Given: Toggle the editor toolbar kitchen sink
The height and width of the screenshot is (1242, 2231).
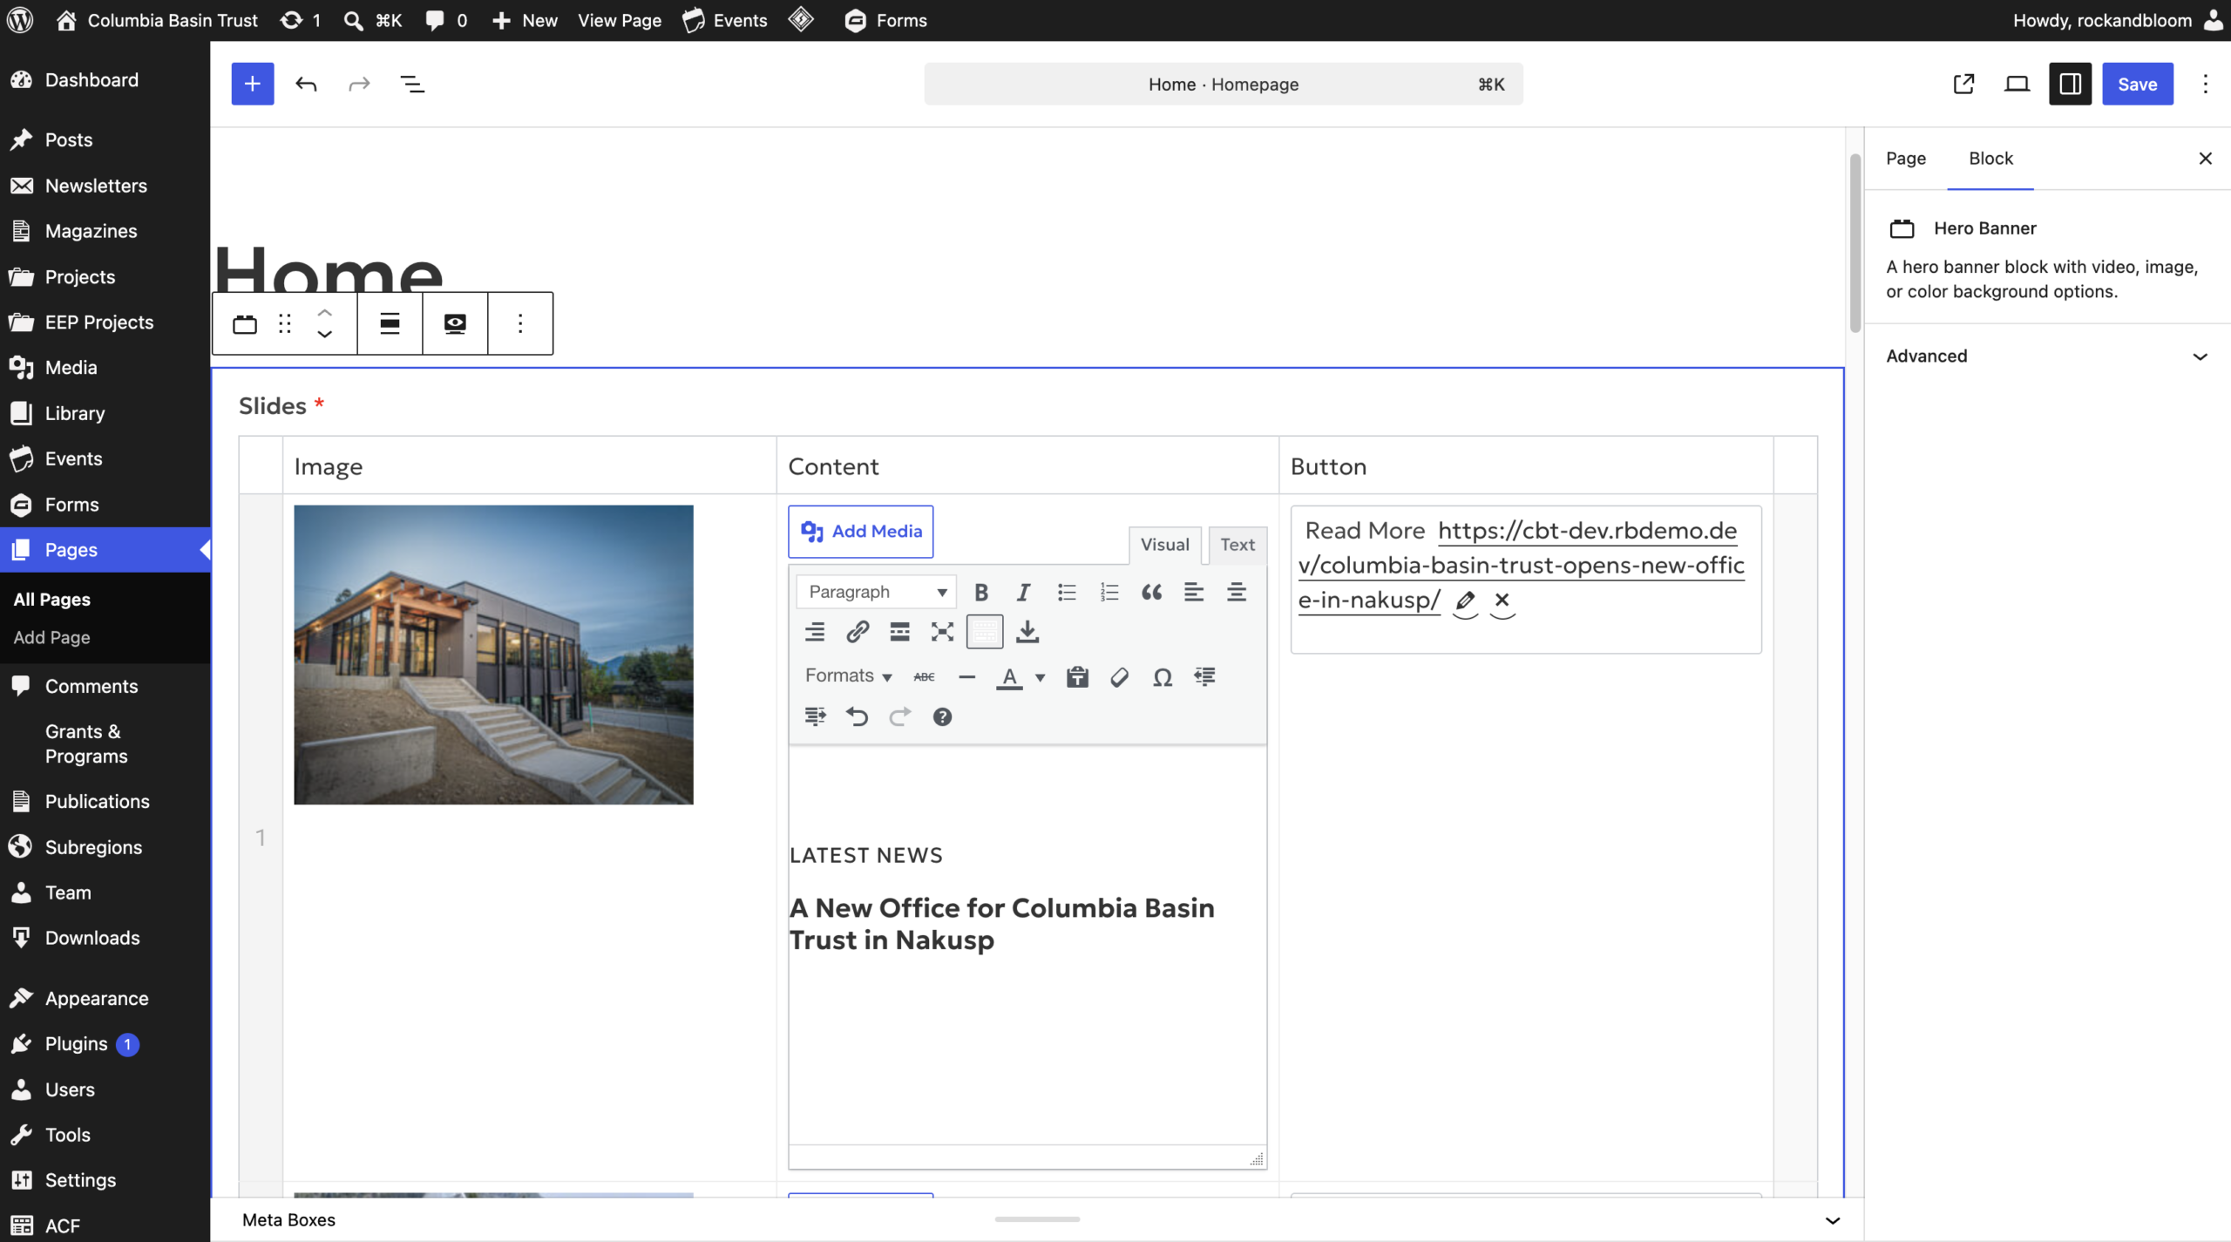Looking at the screenshot, I should [985, 632].
